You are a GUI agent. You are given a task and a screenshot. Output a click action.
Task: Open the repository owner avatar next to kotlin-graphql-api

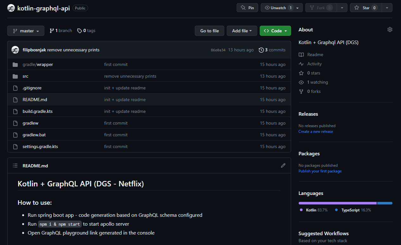click(11, 8)
